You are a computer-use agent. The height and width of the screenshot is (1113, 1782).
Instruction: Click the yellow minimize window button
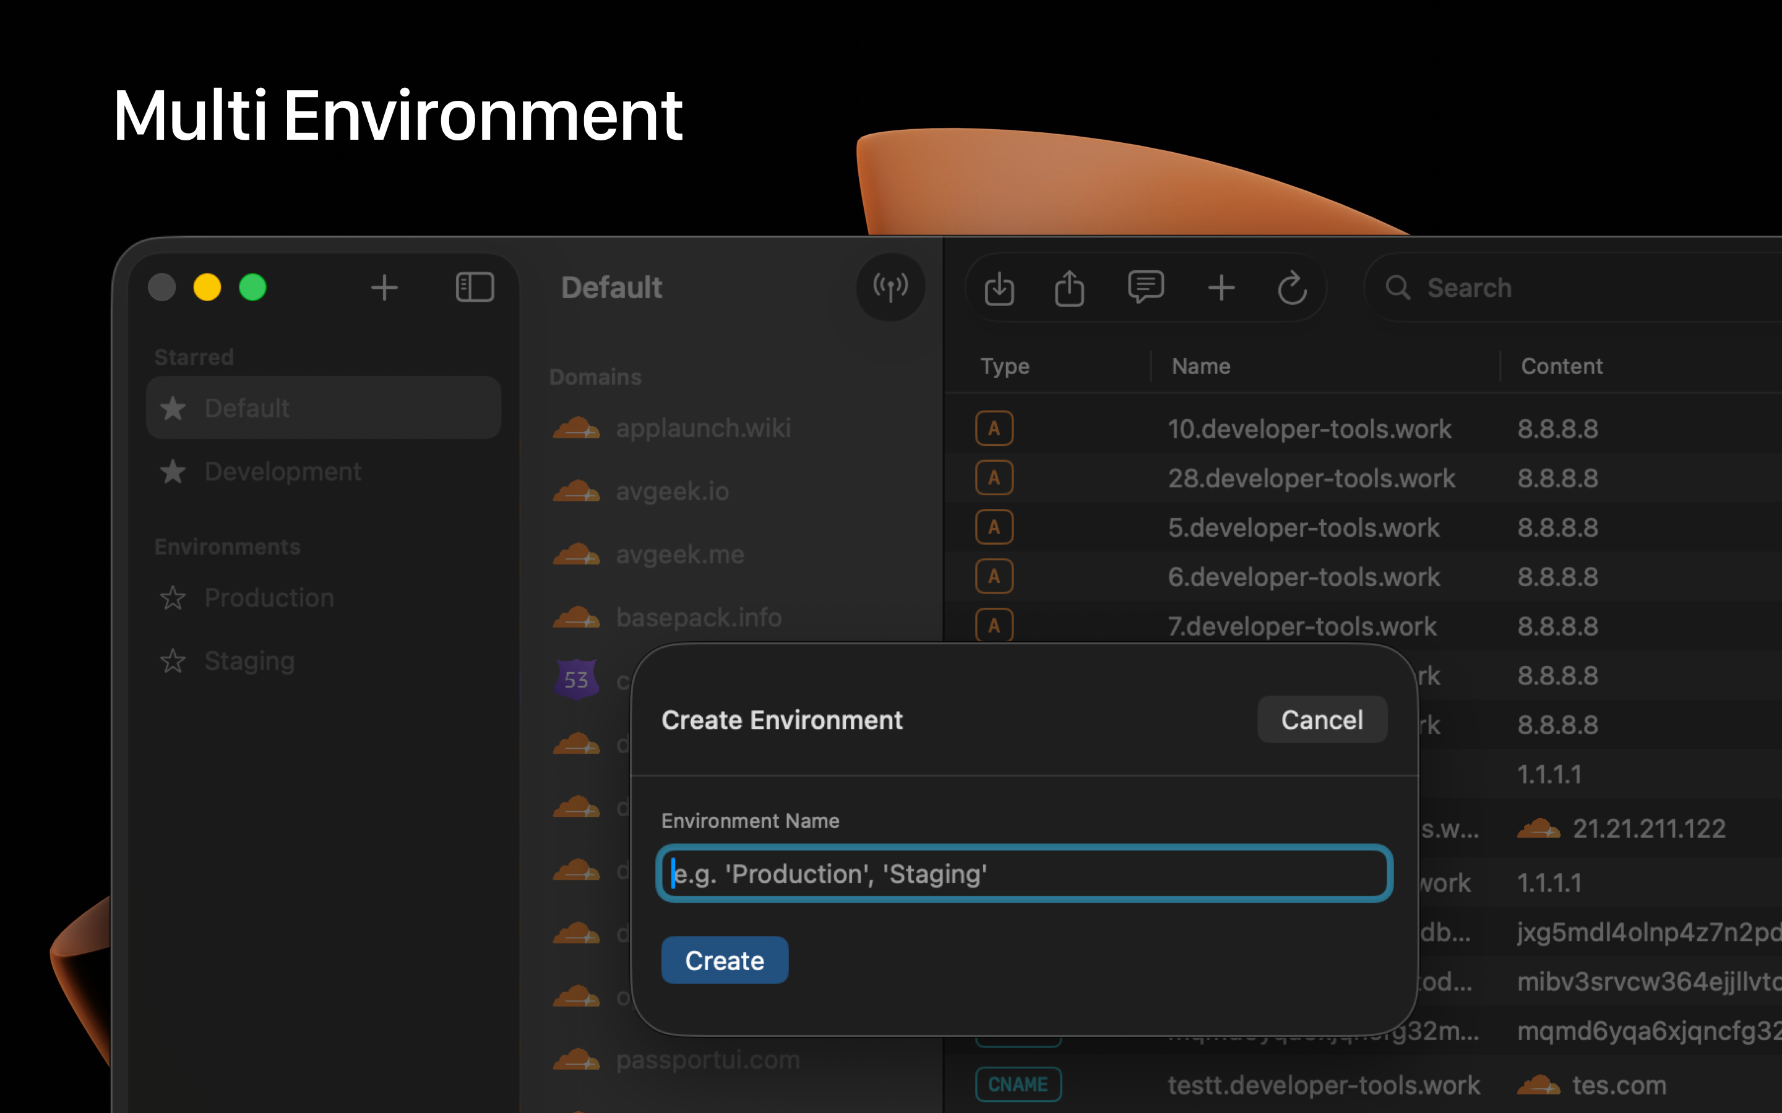point(207,287)
